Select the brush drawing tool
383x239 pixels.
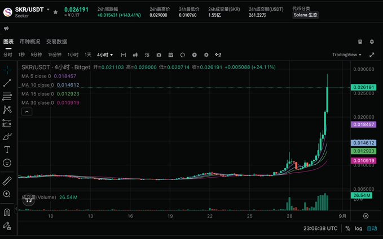coord(7,137)
